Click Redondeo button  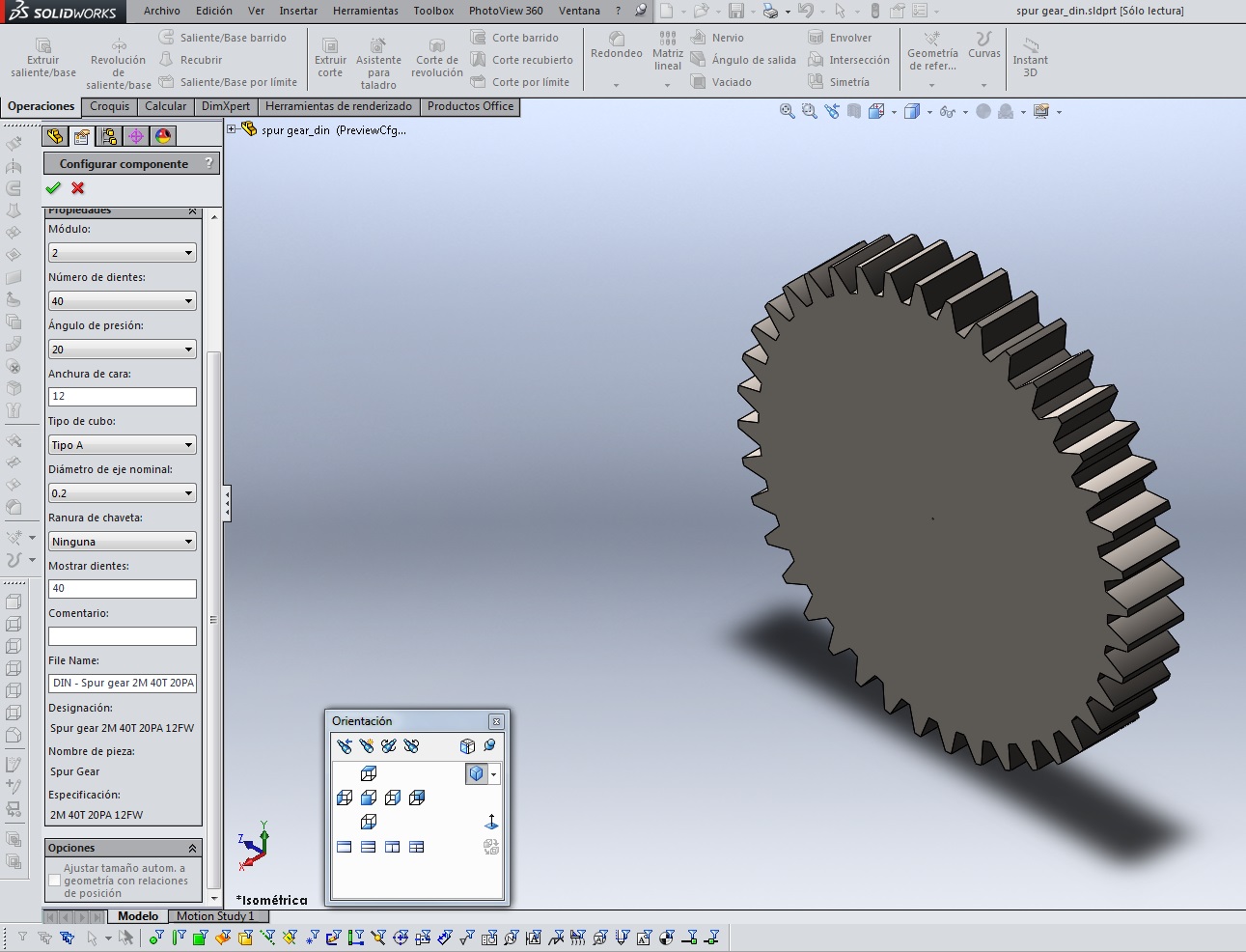(617, 46)
